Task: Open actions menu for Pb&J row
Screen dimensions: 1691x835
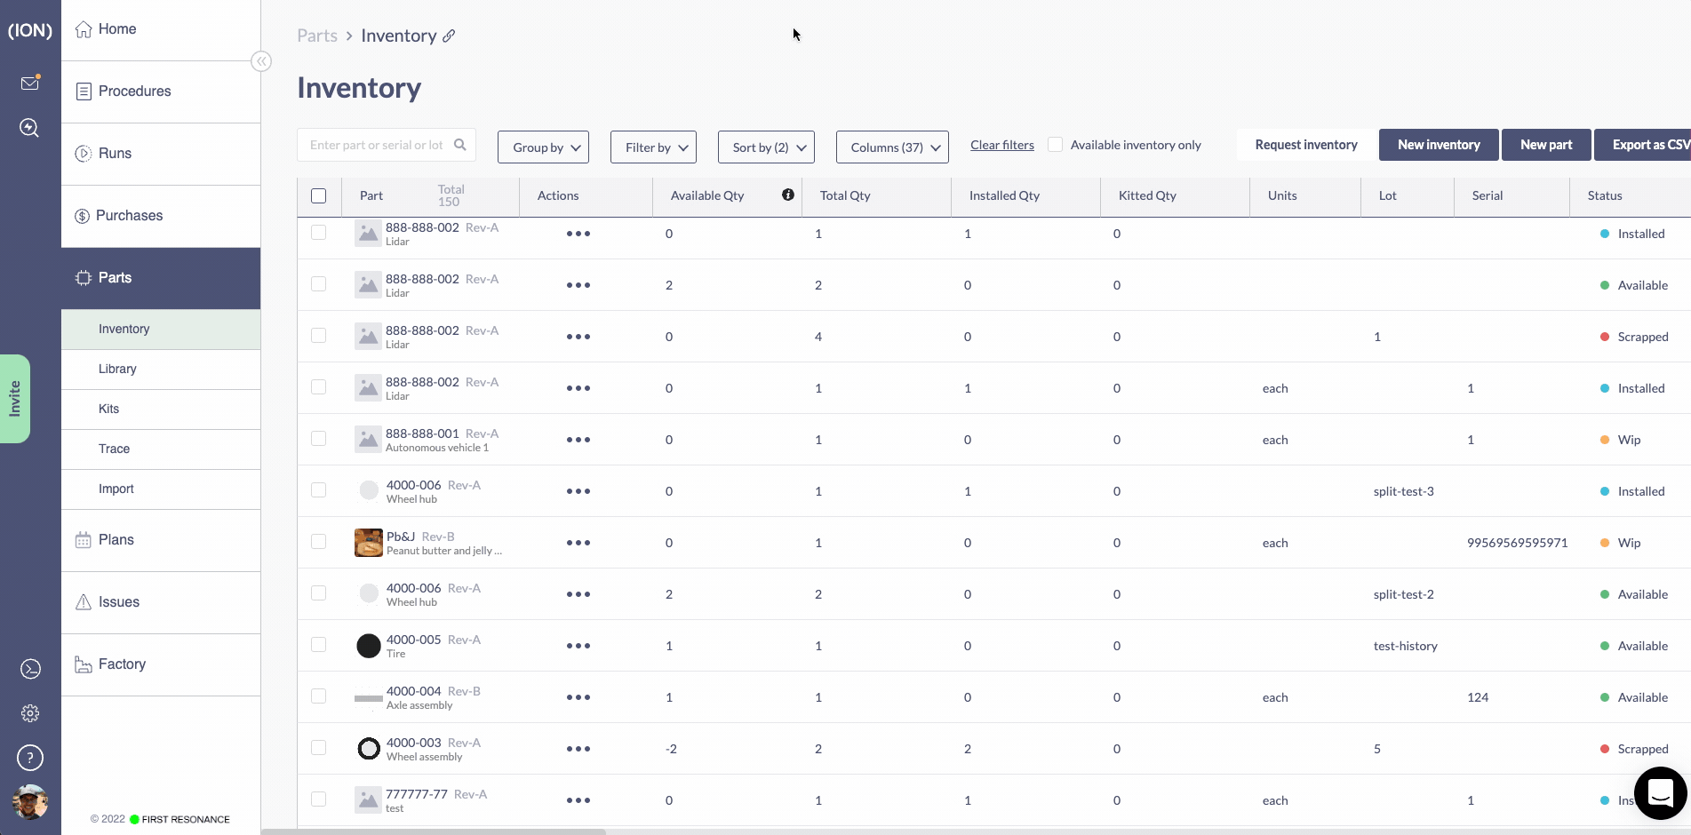Action: tap(578, 543)
